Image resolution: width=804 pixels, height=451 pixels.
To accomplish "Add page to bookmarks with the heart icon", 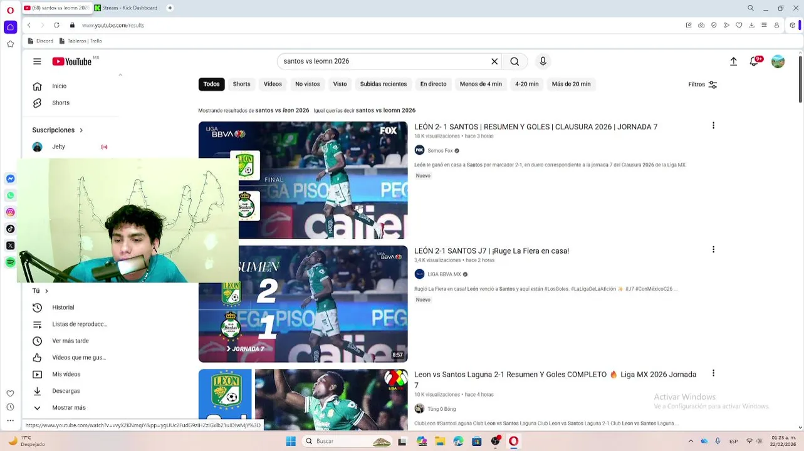I will (x=739, y=25).
